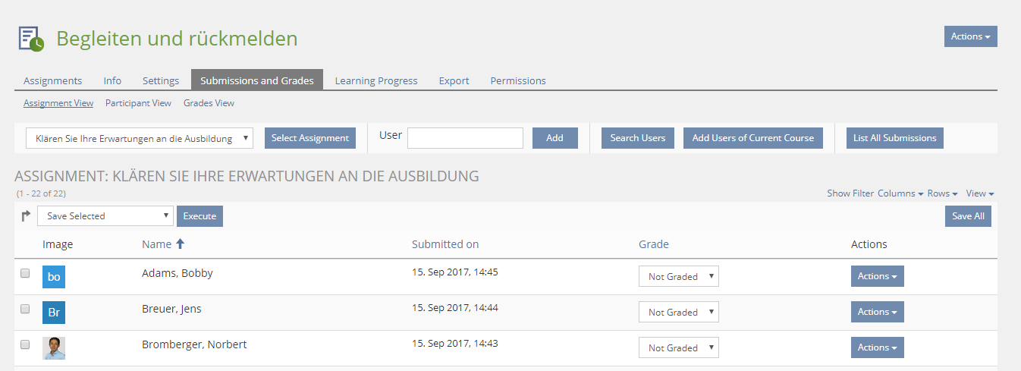This screenshot has width=1021, height=371.
Task: Switch to the Learning Progress tab
Action: point(376,80)
